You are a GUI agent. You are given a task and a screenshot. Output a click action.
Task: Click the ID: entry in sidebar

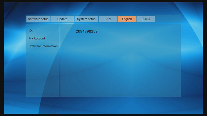[31, 31]
